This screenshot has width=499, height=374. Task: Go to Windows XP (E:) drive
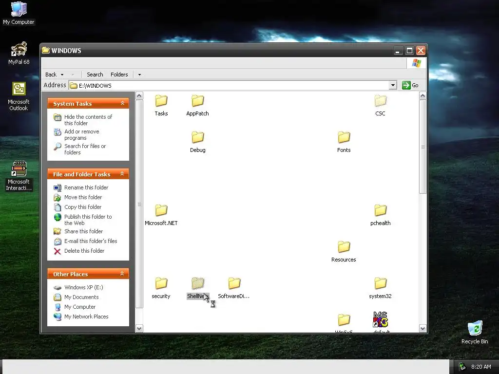tap(78, 287)
